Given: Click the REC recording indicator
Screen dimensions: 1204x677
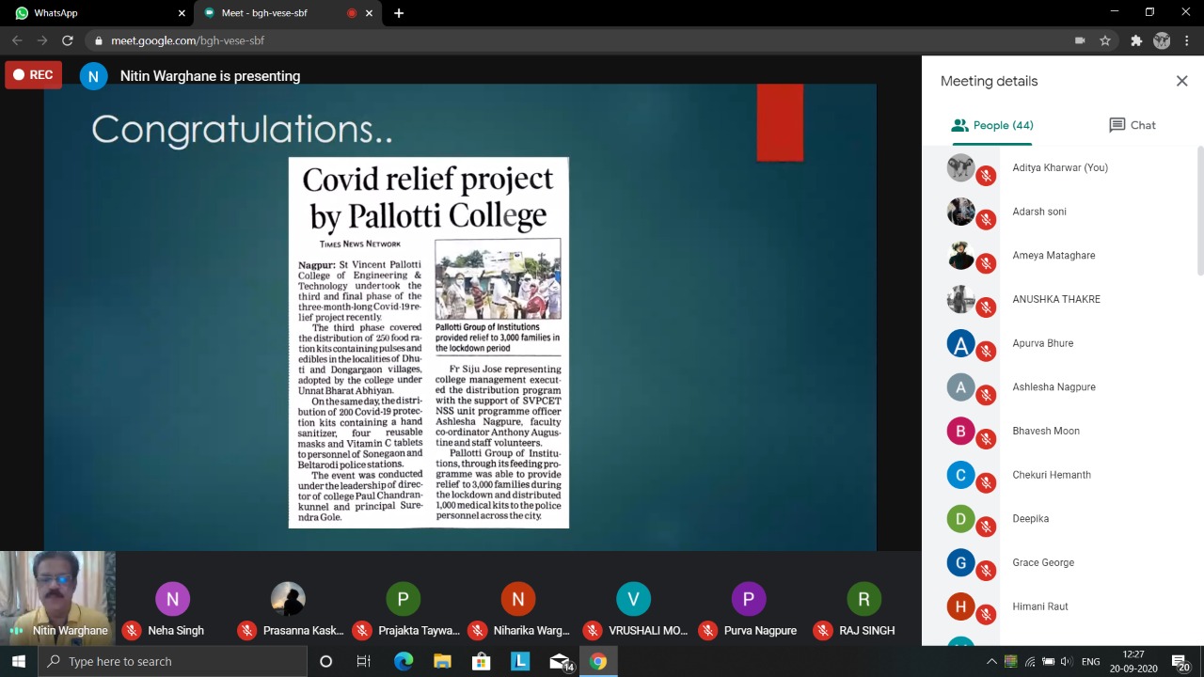Looking at the screenshot, I should click(33, 75).
